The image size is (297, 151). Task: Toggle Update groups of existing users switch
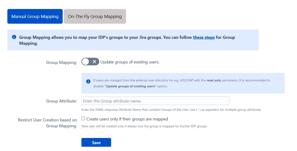[x=90, y=62]
